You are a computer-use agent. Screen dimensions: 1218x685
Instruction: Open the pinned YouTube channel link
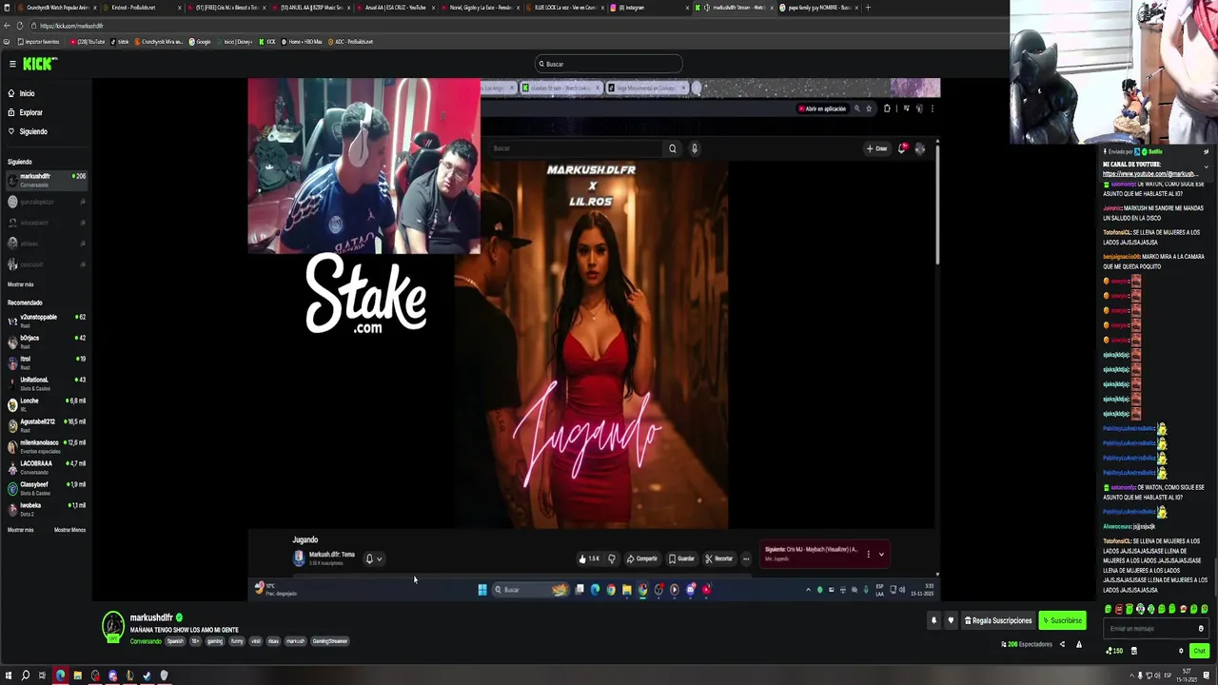[x=1149, y=174]
